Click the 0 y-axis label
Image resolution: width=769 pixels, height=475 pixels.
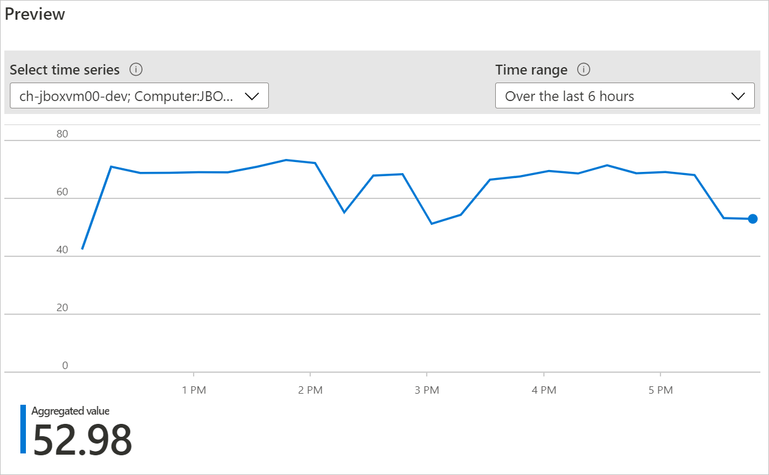pos(65,365)
